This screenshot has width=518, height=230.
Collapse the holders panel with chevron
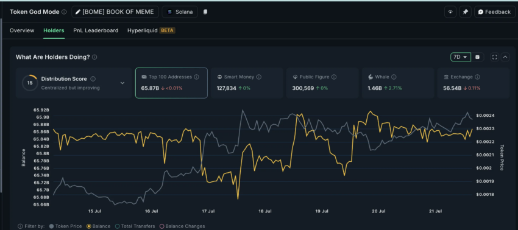pyautogui.click(x=505, y=57)
